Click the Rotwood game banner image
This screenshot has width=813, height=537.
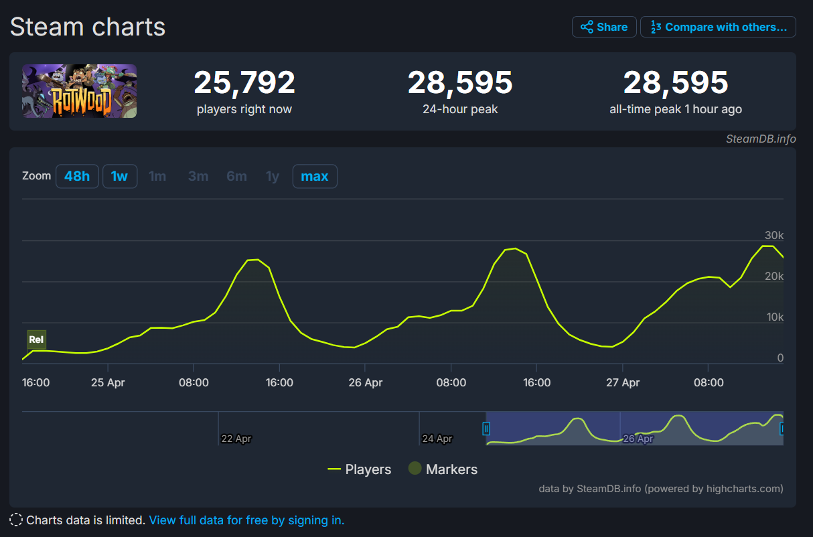point(80,91)
